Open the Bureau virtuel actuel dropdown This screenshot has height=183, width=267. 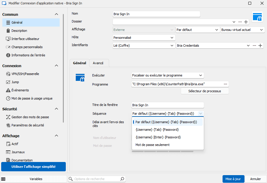point(242,30)
